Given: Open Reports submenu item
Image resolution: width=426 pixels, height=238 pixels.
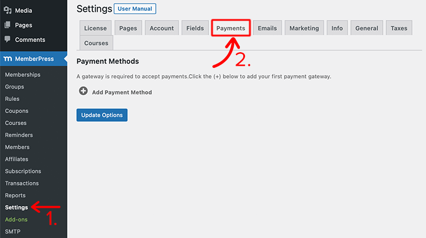Looking at the screenshot, I should pyautogui.click(x=15, y=195).
